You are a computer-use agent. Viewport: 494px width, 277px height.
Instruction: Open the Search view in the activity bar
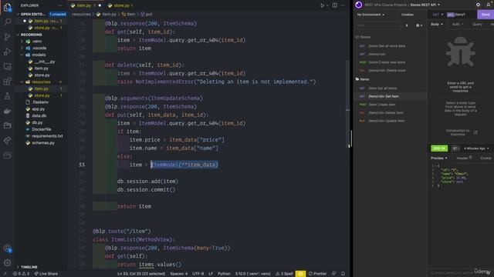tap(7, 22)
